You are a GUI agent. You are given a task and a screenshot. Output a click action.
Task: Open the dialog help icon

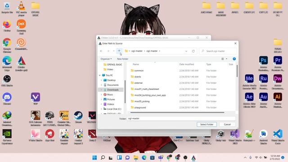(x=234, y=59)
